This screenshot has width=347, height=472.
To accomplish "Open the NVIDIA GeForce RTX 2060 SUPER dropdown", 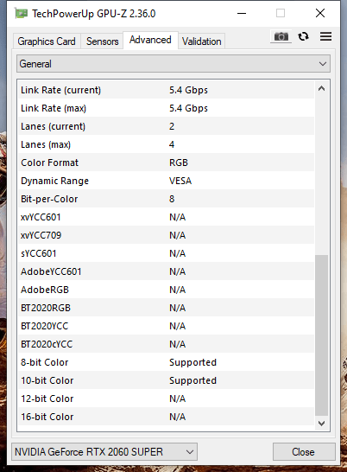I will [104, 451].
